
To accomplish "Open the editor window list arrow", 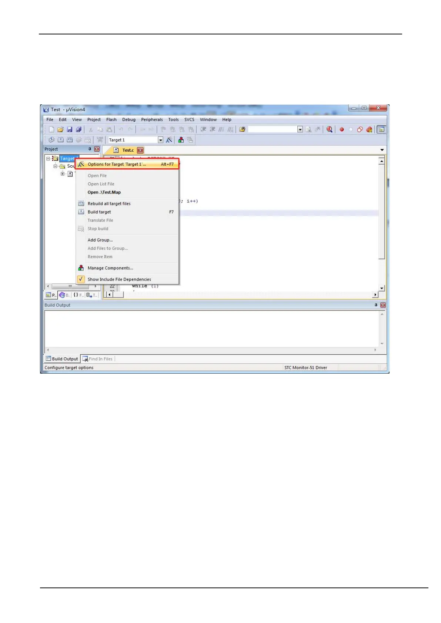I will [382, 150].
